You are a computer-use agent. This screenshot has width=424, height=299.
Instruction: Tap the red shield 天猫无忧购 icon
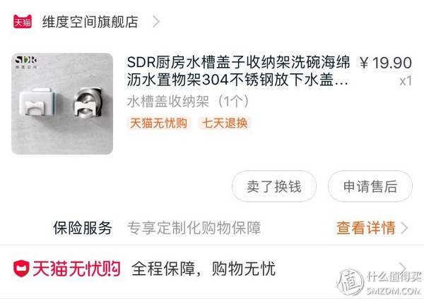click(x=21, y=269)
